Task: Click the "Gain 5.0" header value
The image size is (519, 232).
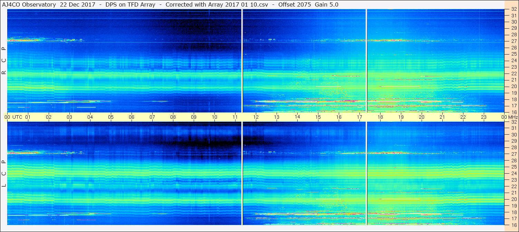Action: pos(327,4)
